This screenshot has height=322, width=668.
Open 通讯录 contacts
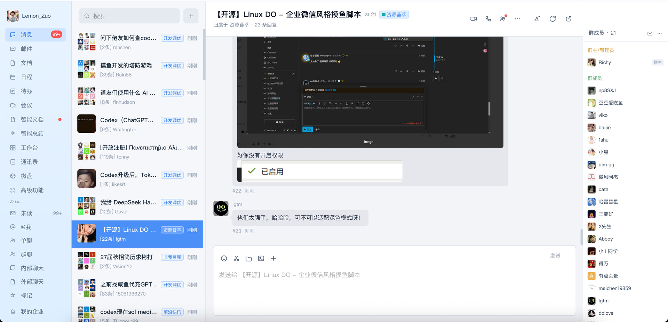pyautogui.click(x=35, y=162)
